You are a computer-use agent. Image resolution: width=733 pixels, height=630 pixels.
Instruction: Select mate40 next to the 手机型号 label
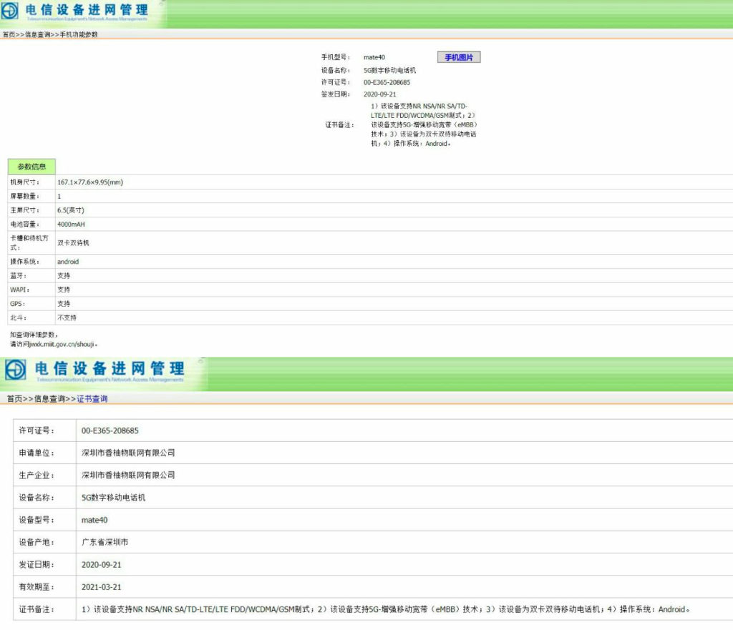(374, 57)
